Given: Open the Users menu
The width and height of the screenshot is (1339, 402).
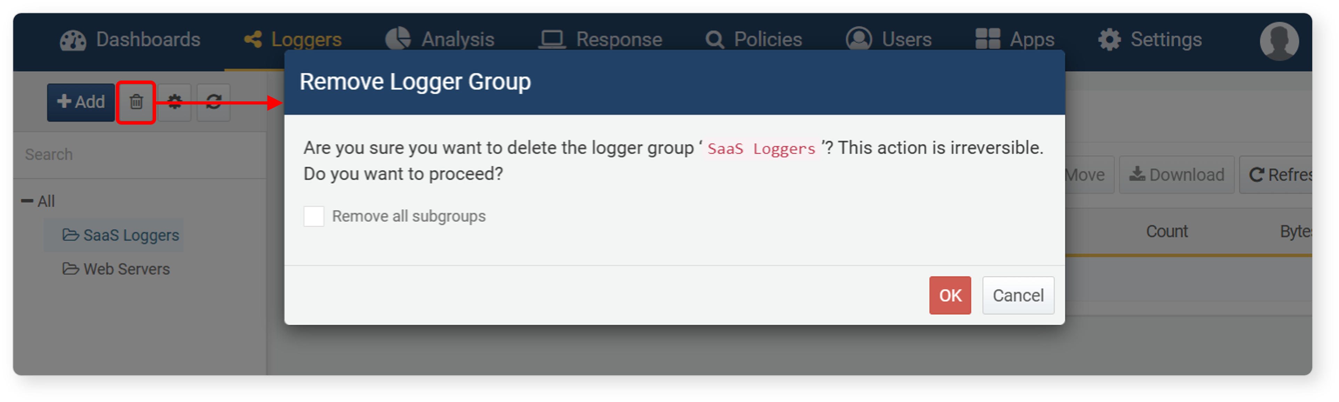Looking at the screenshot, I should pyautogui.click(x=888, y=40).
